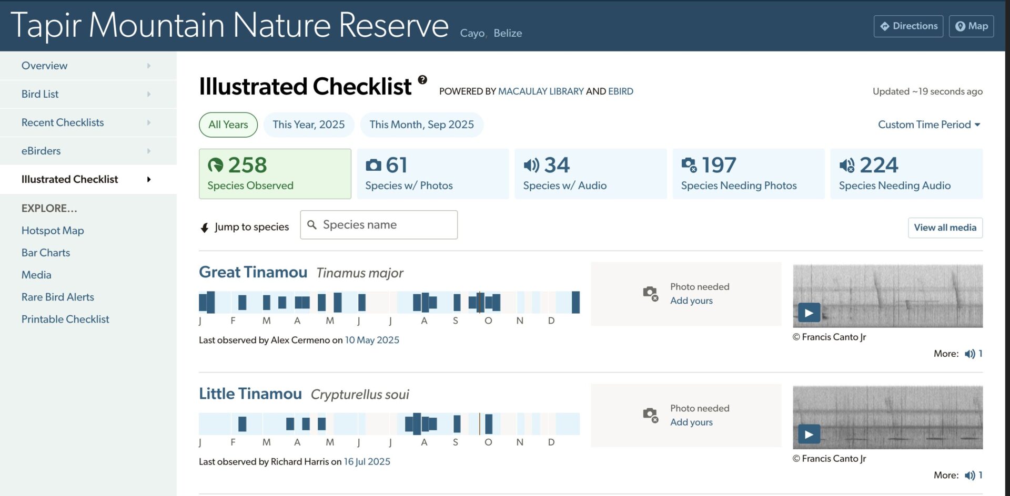Select the This Year, 2025 filter
Viewport: 1010px width, 496px height.
(x=309, y=125)
